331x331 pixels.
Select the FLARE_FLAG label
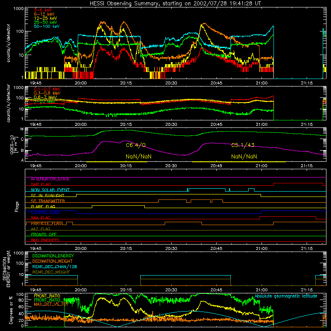(x=43, y=206)
